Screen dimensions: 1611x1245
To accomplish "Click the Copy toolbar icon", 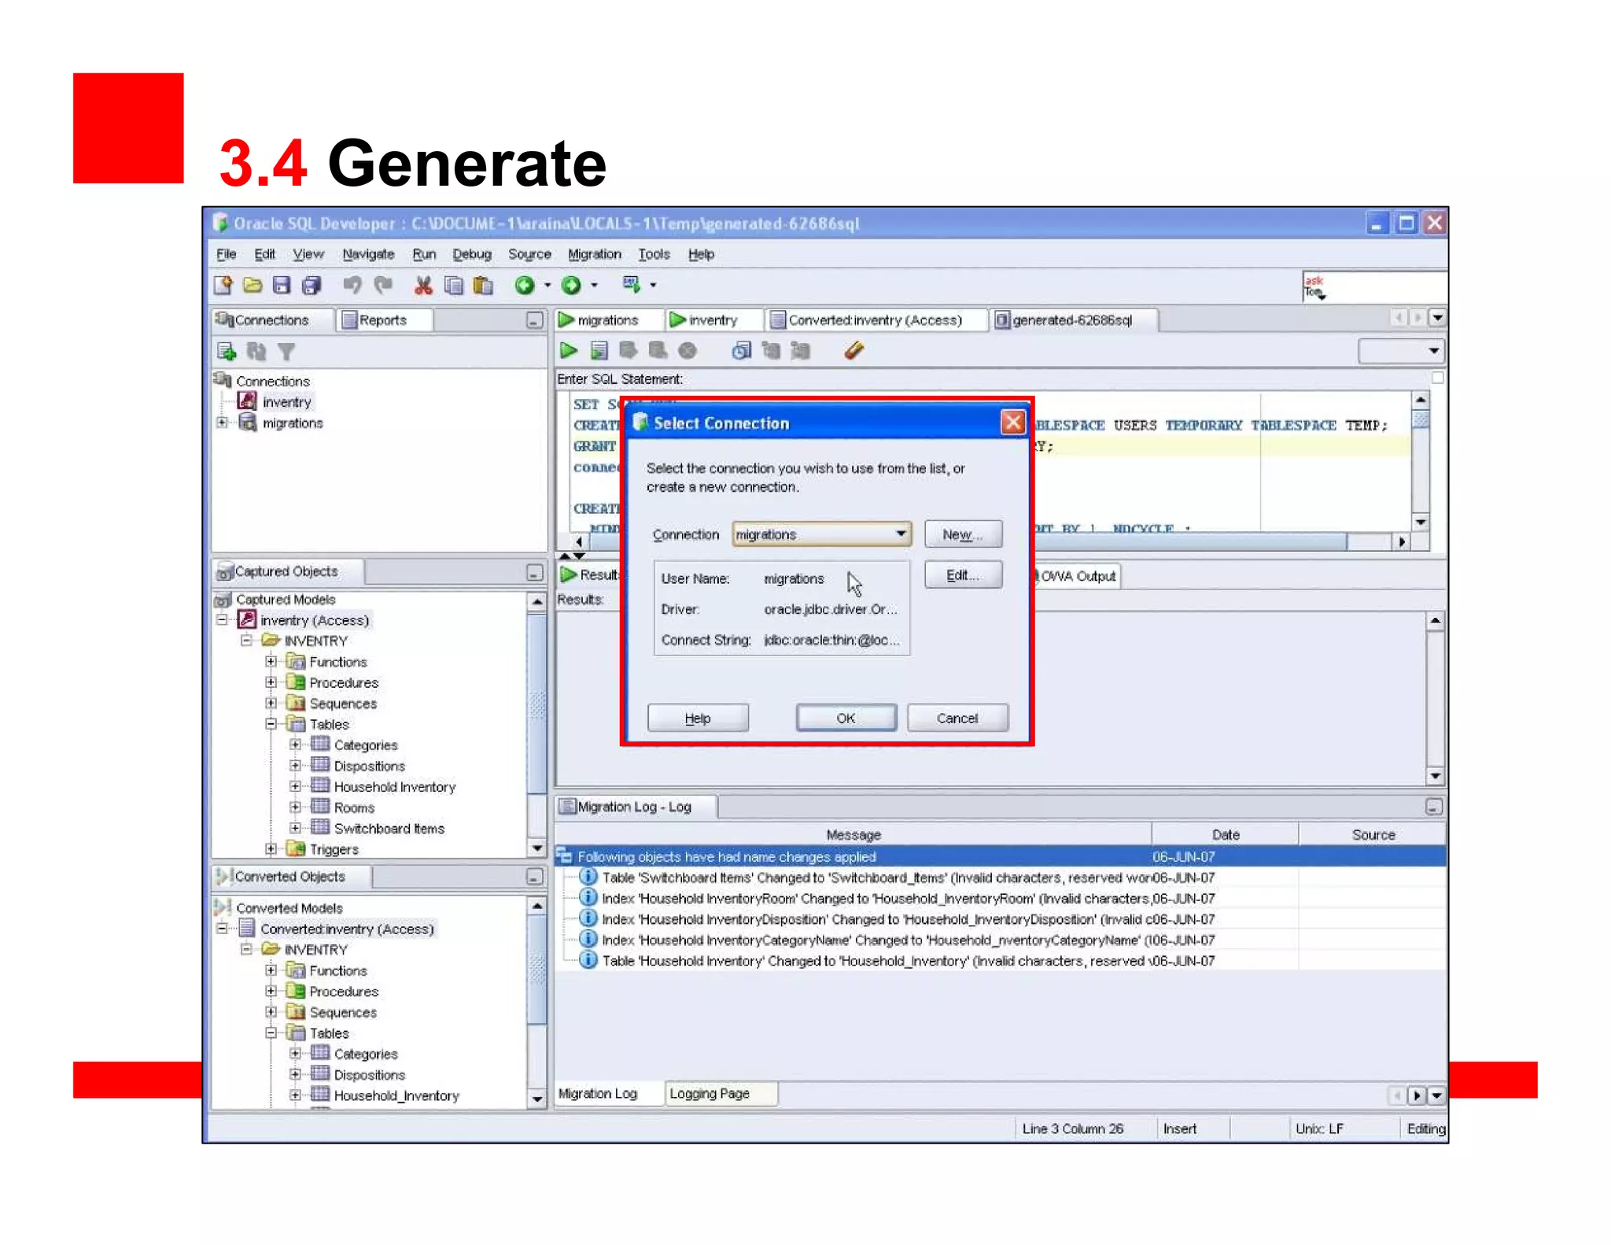I will [453, 285].
